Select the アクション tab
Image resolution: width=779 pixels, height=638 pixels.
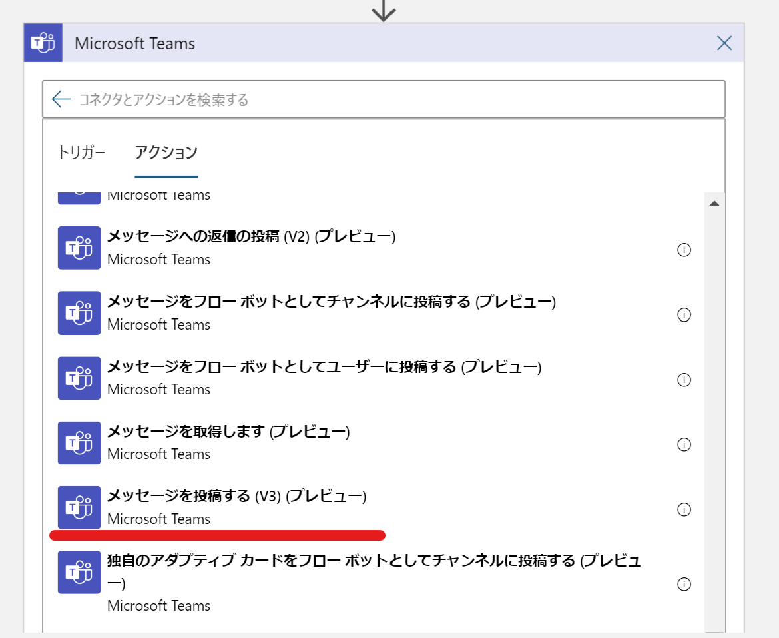(166, 152)
